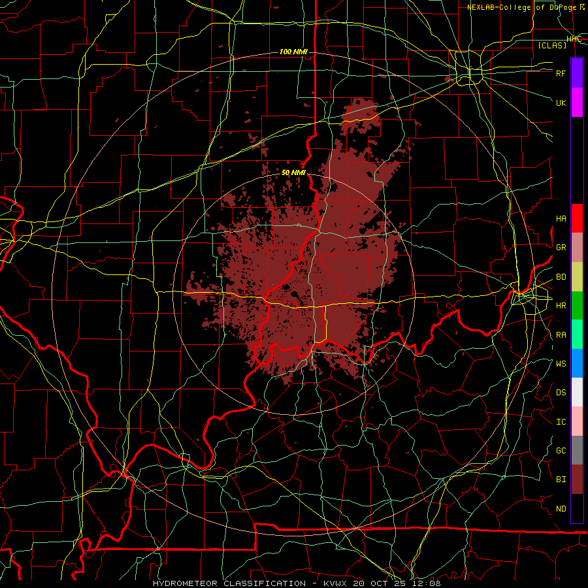Click the BD legend label
588x588 pixels.
[x=561, y=277]
